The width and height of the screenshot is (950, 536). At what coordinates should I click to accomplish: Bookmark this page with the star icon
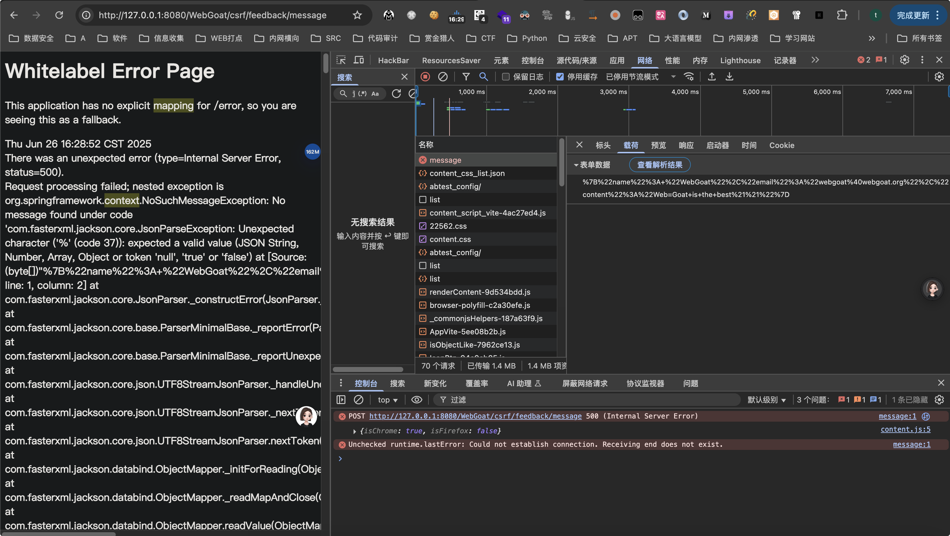click(357, 15)
